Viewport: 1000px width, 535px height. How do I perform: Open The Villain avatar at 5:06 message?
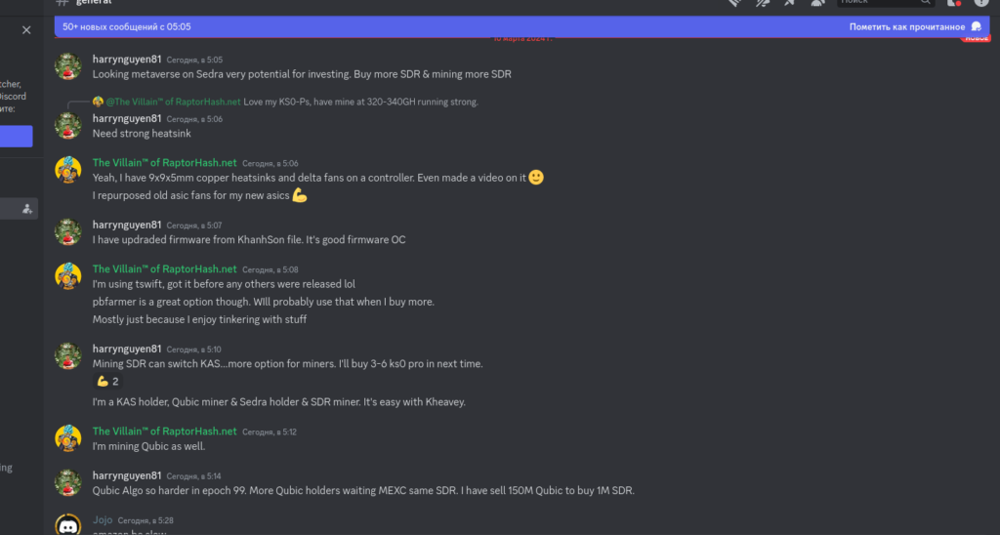click(x=67, y=170)
